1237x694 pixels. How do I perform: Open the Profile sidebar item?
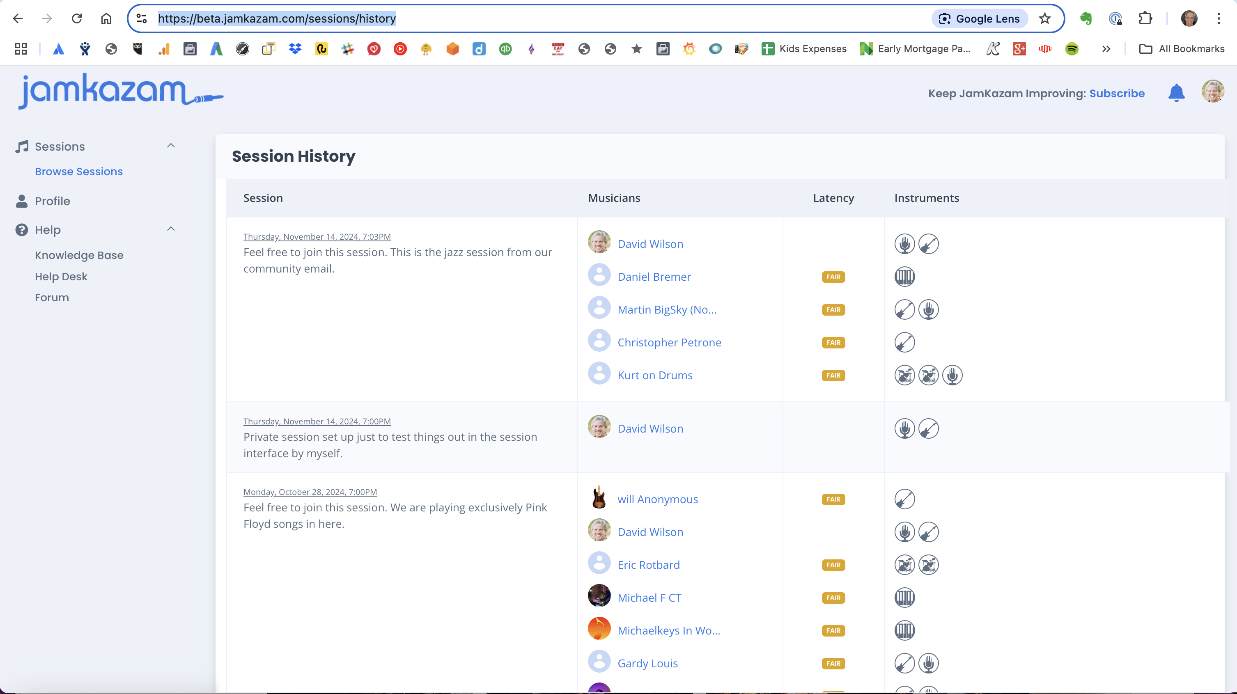pyautogui.click(x=52, y=201)
